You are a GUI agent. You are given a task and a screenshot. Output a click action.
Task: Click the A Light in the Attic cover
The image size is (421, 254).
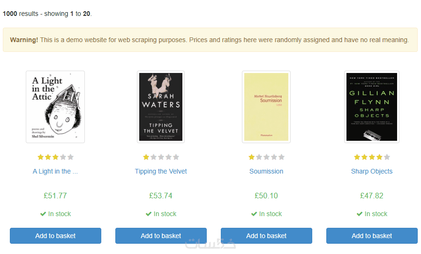click(55, 107)
